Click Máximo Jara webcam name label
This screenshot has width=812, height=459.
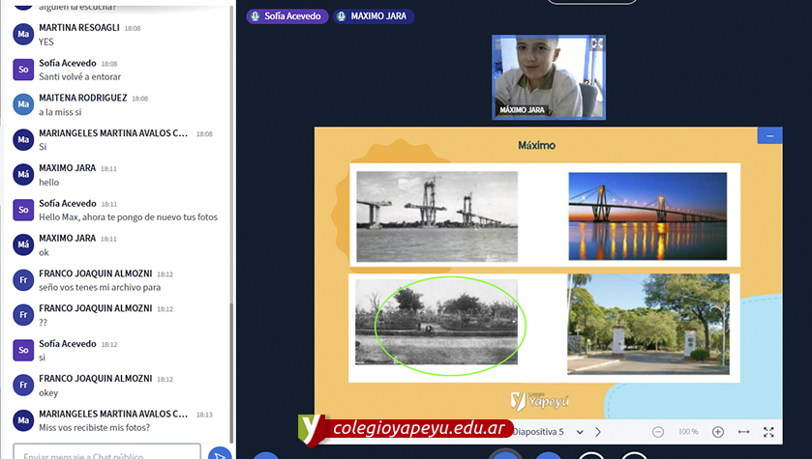523,110
